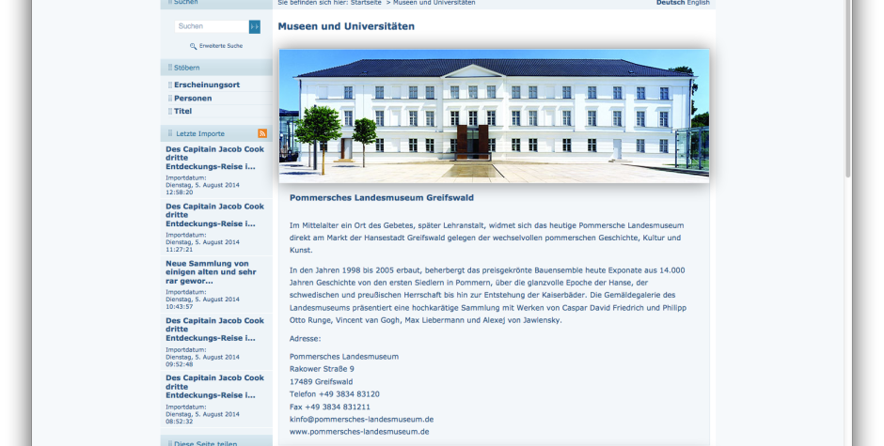Screen dimensions: 884x446
Task: Click the Pommersches Landesmuseum Greifswald heading
Action: coord(382,198)
